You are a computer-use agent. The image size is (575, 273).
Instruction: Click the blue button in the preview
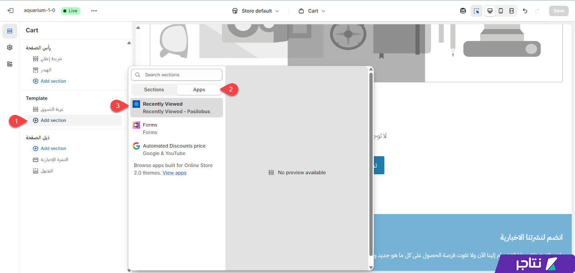pyautogui.click(x=379, y=165)
